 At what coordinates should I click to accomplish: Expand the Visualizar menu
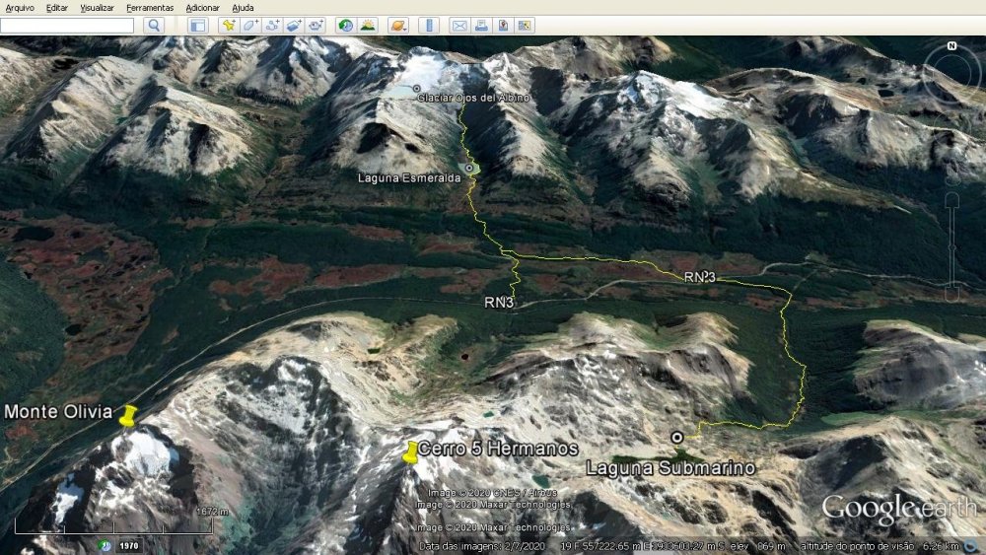click(97, 8)
